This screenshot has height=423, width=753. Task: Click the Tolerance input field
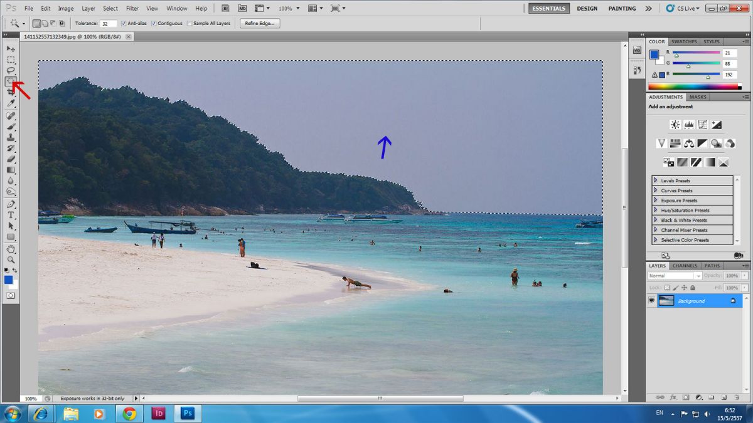point(108,23)
